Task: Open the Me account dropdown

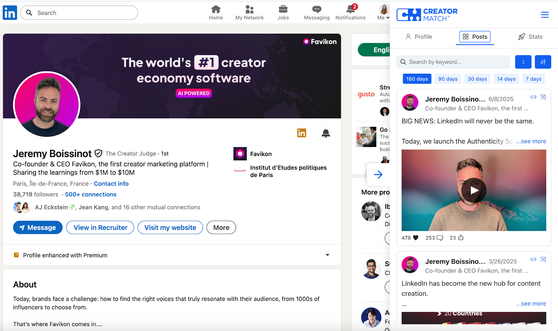Action: pos(383,13)
